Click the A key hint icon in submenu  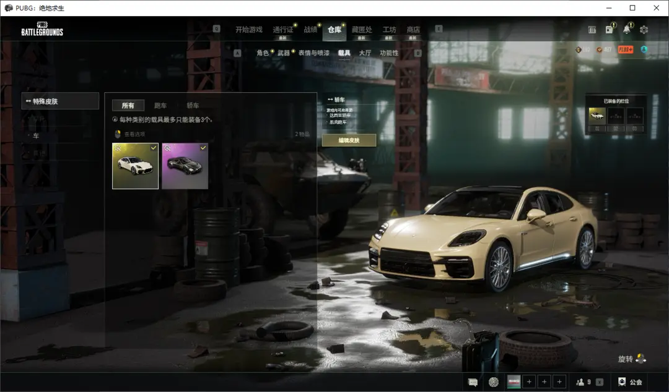pos(237,53)
